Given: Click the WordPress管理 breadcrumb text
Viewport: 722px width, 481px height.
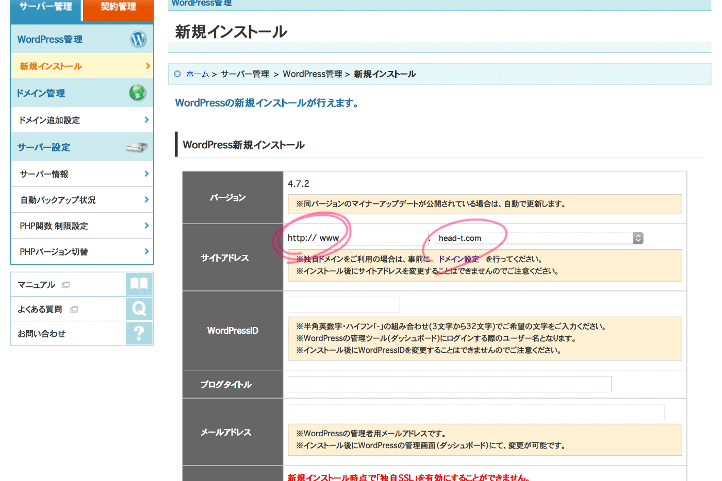Looking at the screenshot, I should [x=313, y=74].
